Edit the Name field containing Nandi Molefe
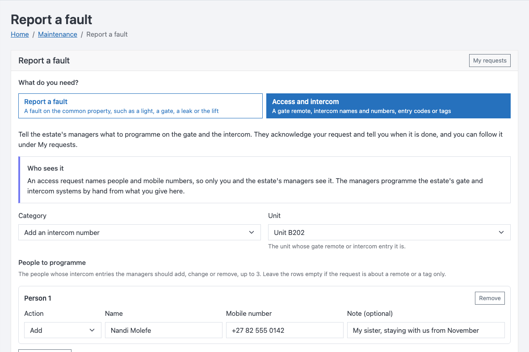The height and width of the screenshot is (352, 529). click(164, 331)
